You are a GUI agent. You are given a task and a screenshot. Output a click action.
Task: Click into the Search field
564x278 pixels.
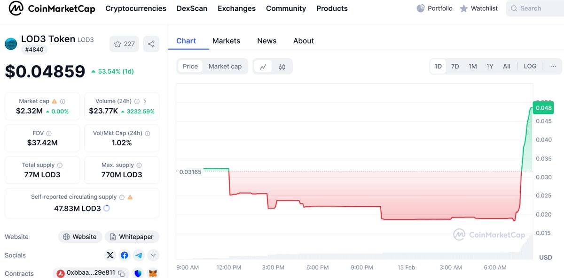[536, 8]
